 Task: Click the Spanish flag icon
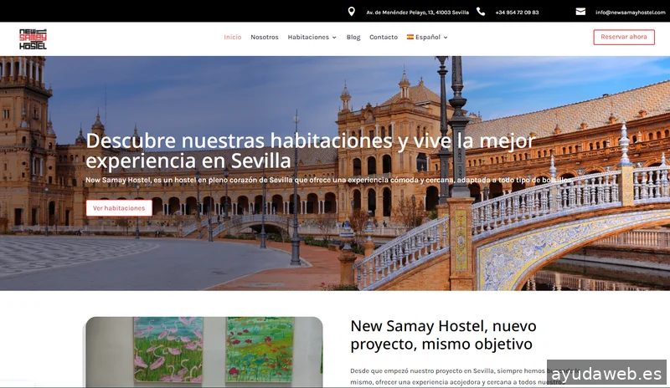(x=410, y=37)
